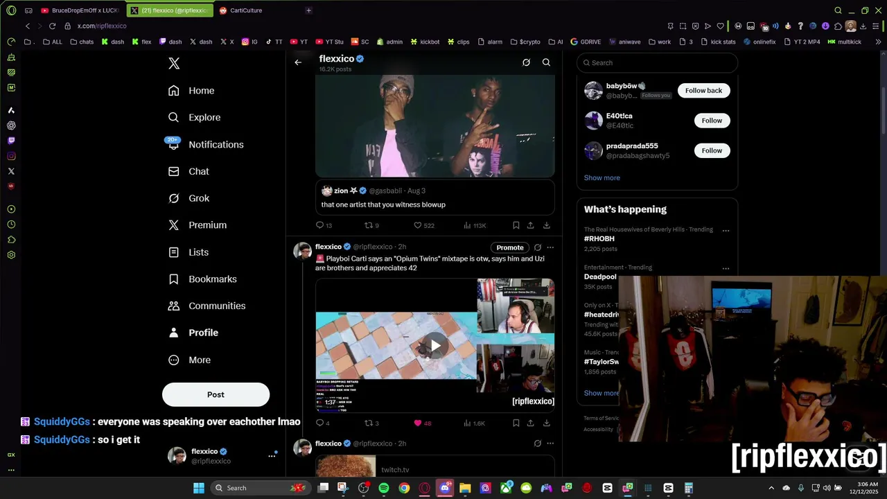Open Profile in X sidebar
The image size is (887, 499).
[193, 333]
